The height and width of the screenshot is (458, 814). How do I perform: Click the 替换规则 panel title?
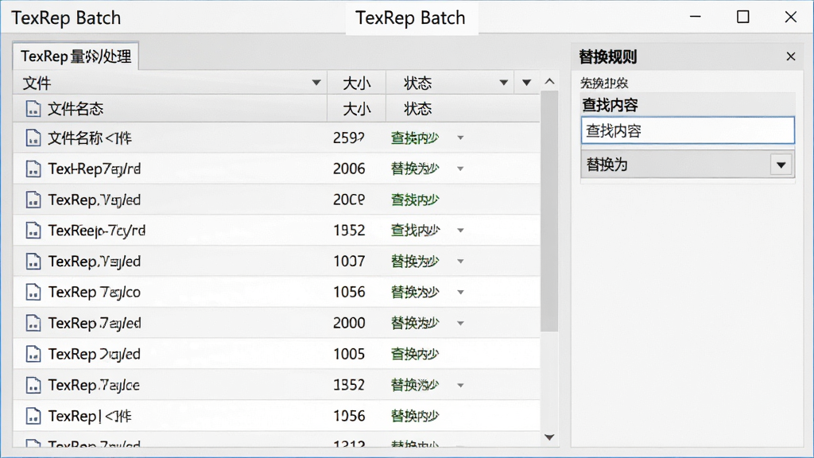pos(608,56)
